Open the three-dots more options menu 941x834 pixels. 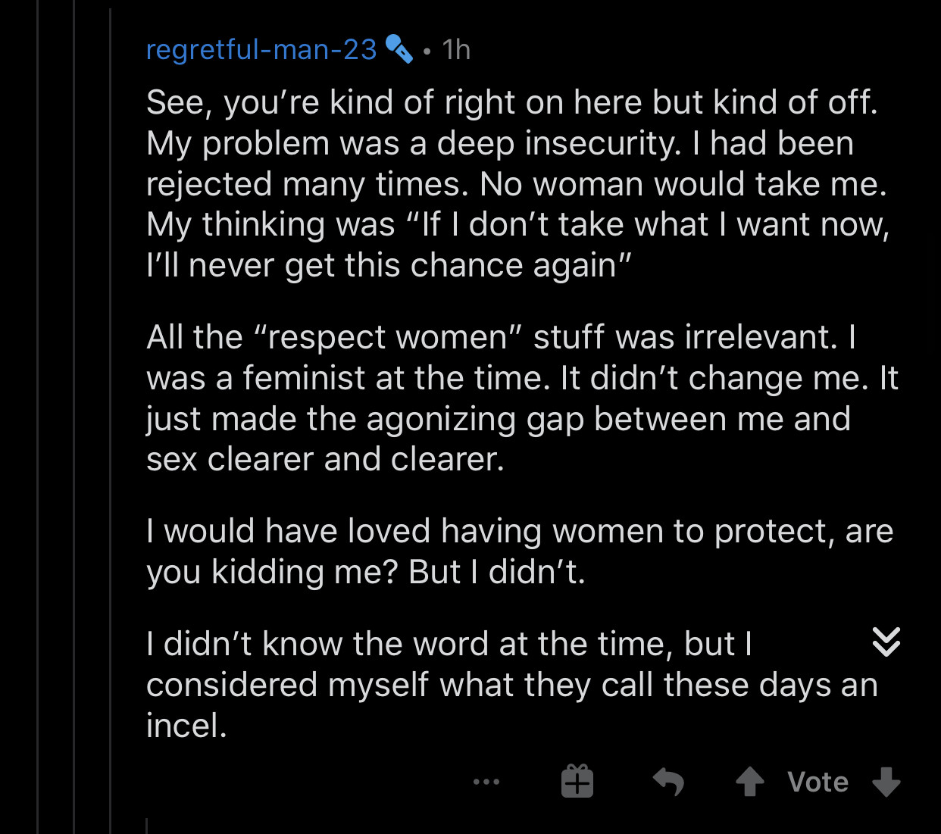[486, 781]
